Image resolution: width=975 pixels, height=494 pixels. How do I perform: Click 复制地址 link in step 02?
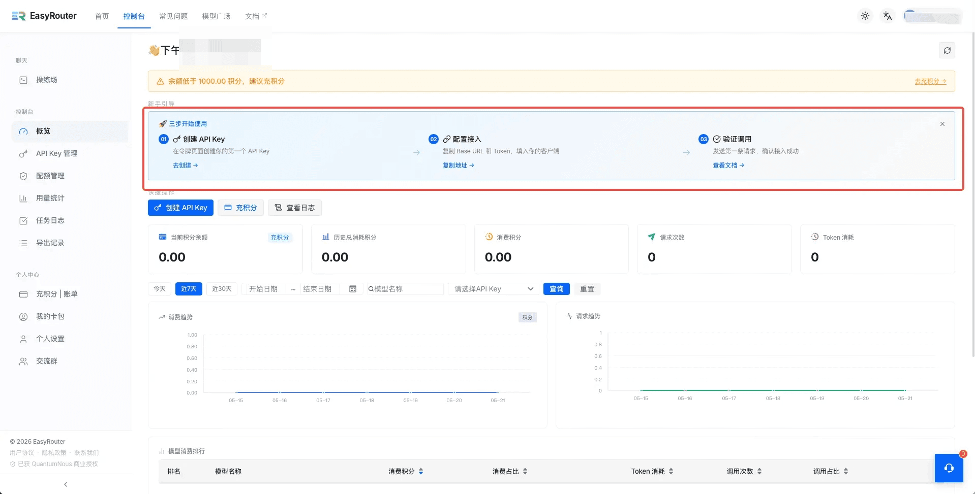[458, 166]
